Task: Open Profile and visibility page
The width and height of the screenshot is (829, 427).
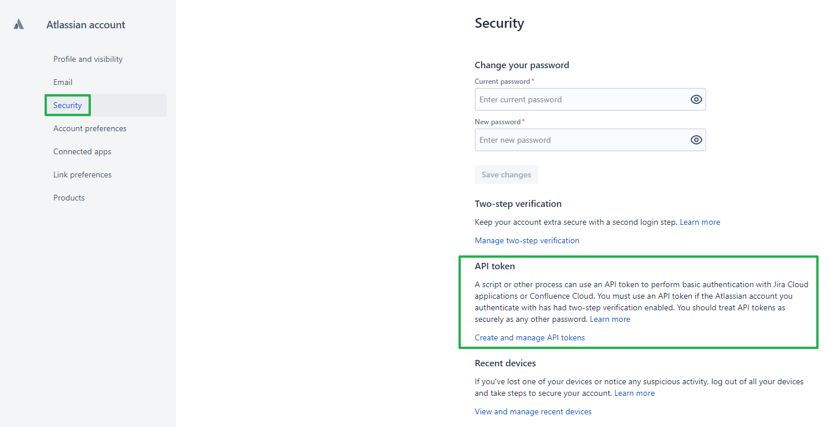Action: 88,59
